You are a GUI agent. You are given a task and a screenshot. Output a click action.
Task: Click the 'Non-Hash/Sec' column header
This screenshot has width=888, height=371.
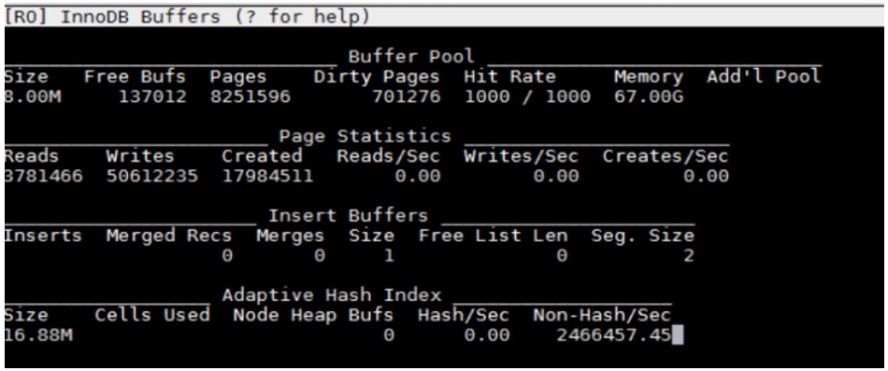602,315
